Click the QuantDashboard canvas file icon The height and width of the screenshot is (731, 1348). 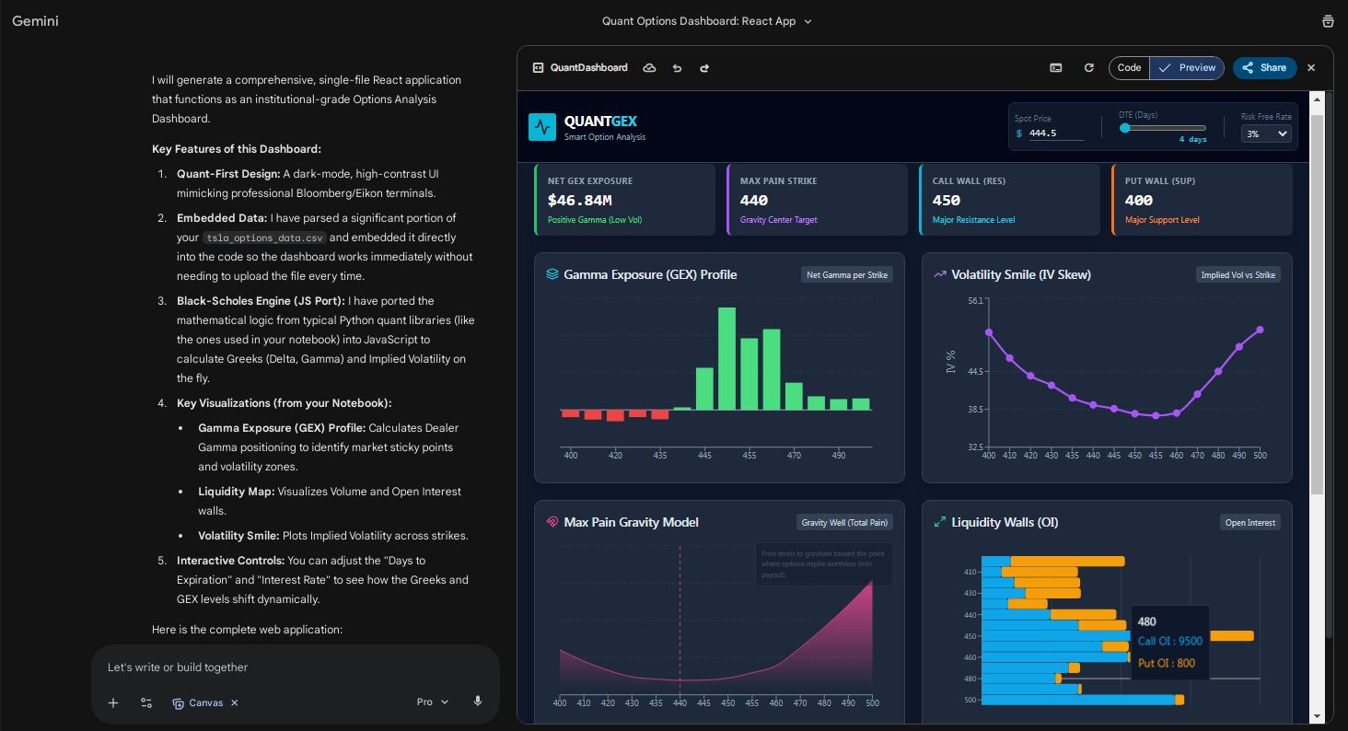[539, 67]
